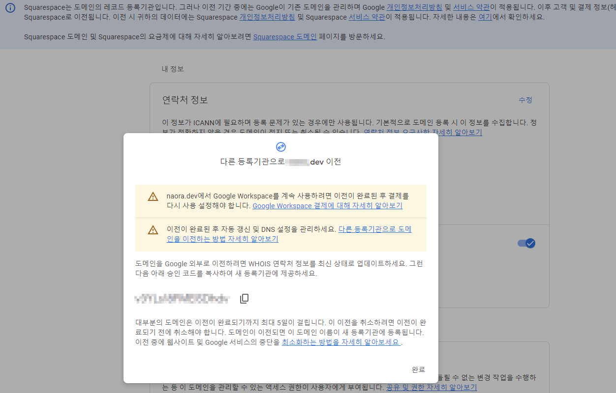
Task: Copy the blurred authorization code
Action: (x=245, y=299)
